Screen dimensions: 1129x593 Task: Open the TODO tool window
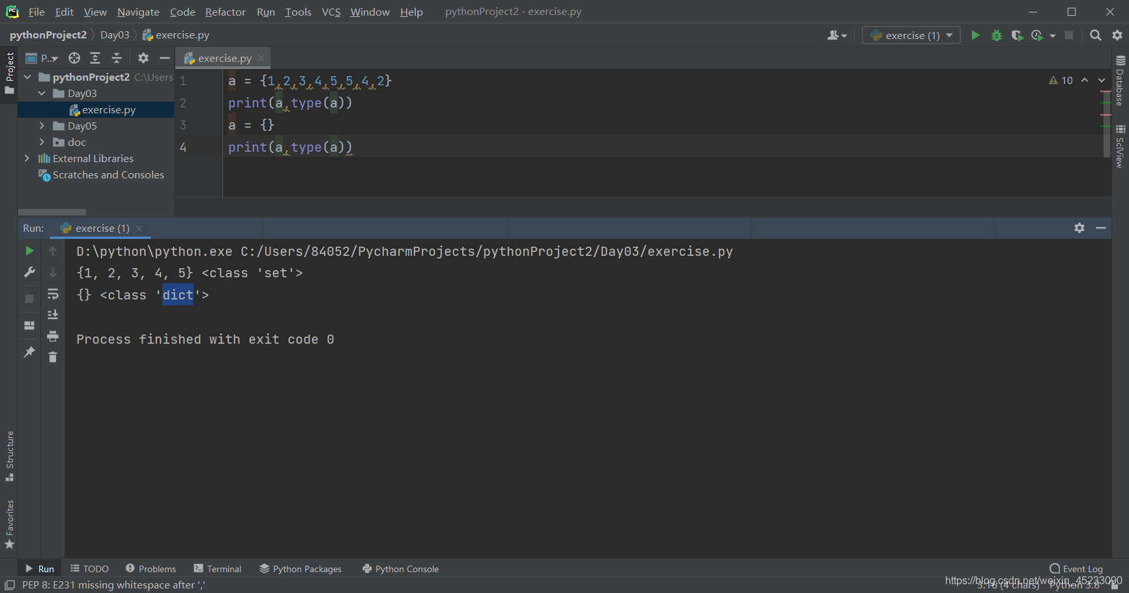tap(89, 569)
